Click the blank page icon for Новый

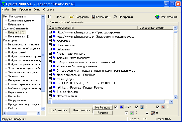coord(50,17)
